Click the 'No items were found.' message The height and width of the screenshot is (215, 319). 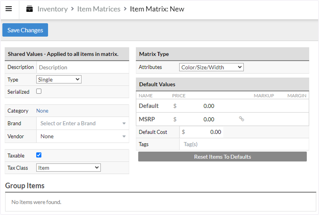pos(36,202)
